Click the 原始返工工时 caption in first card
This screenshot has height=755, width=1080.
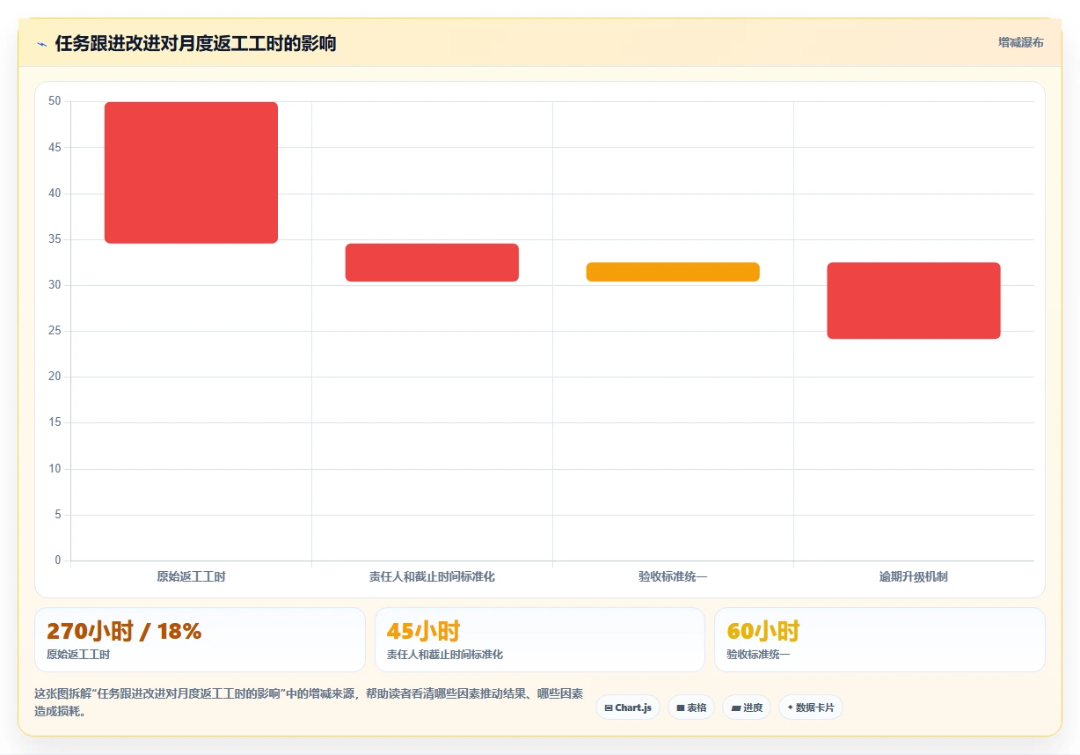[78, 655]
